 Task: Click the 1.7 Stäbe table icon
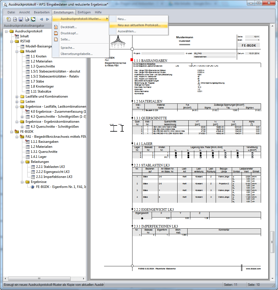pos(28,81)
